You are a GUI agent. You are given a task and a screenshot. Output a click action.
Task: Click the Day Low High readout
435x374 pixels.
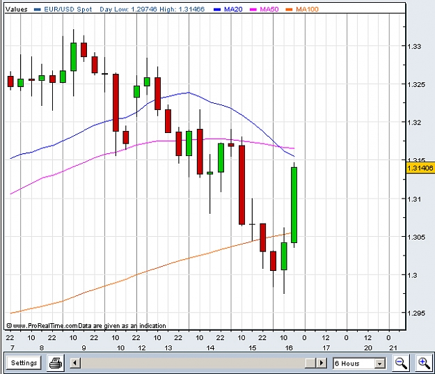click(152, 9)
